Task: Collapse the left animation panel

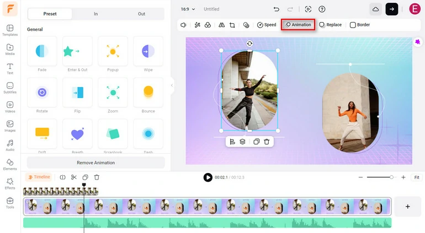Action: [x=172, y=85]
